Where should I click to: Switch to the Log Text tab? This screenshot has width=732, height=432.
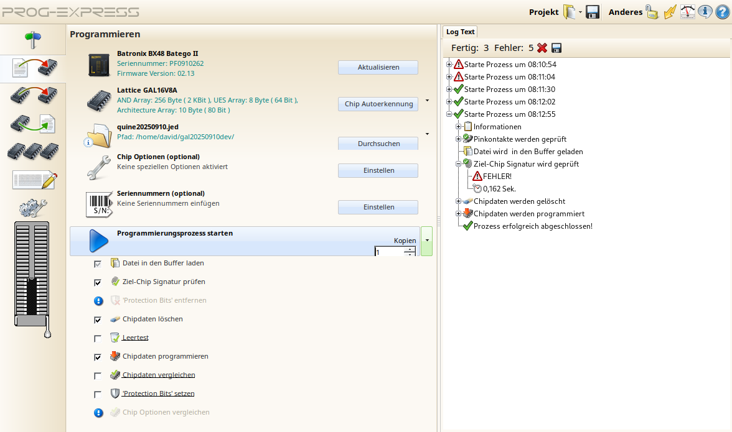[x=460, y=32]
